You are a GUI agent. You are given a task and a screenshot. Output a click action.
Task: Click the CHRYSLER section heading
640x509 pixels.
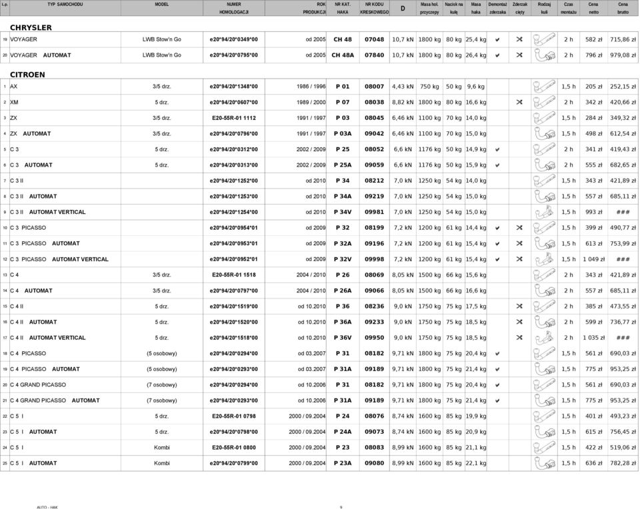point(31,28)
